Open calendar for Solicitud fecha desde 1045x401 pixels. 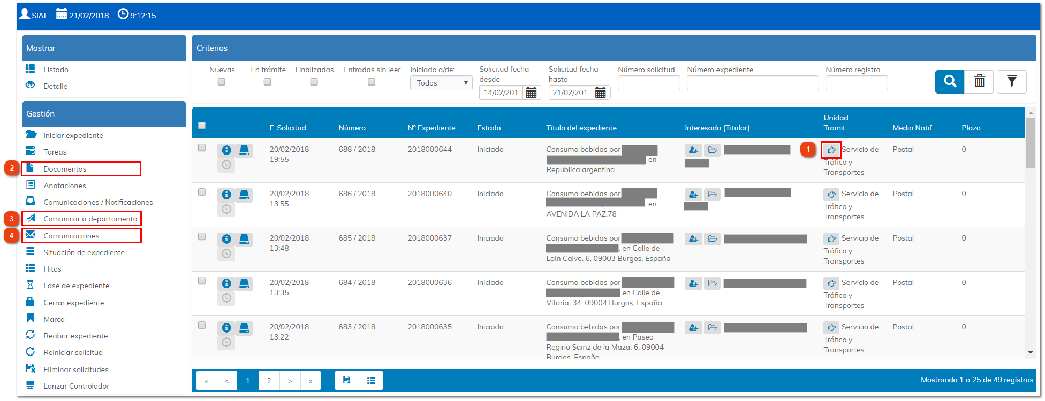531,92
